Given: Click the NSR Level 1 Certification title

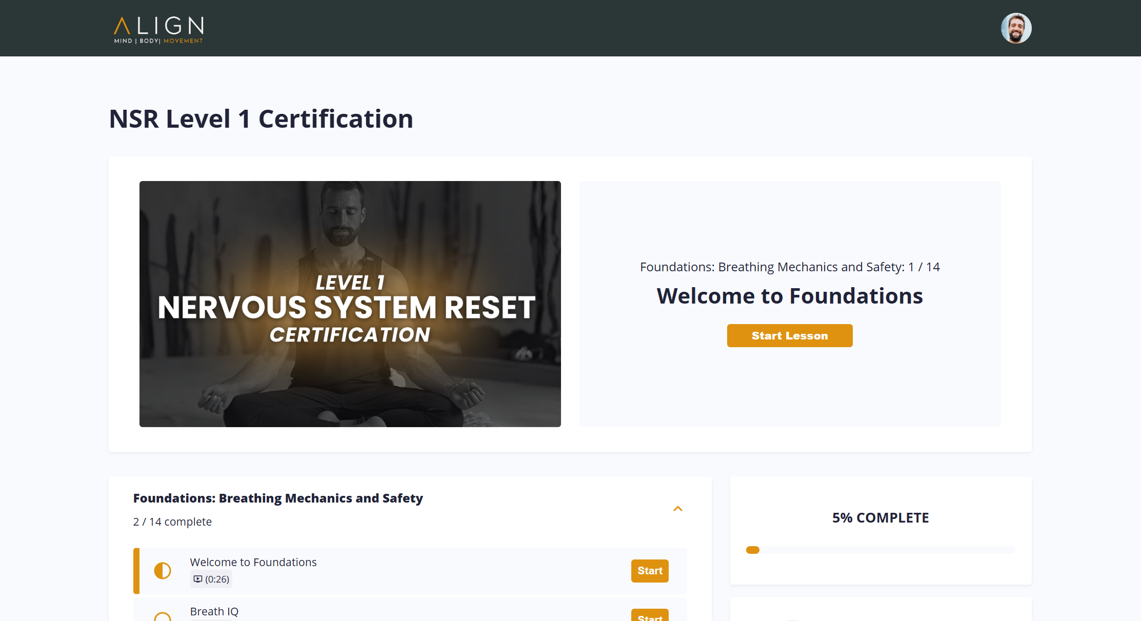Looking at the screenshot, I should (x=261, y=119).
